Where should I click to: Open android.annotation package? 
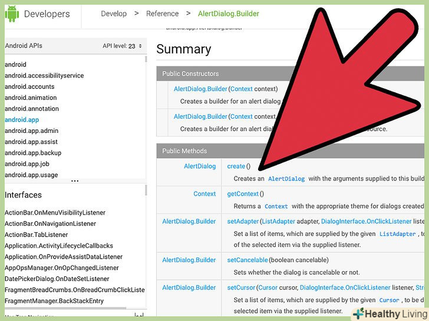[32, 109]
